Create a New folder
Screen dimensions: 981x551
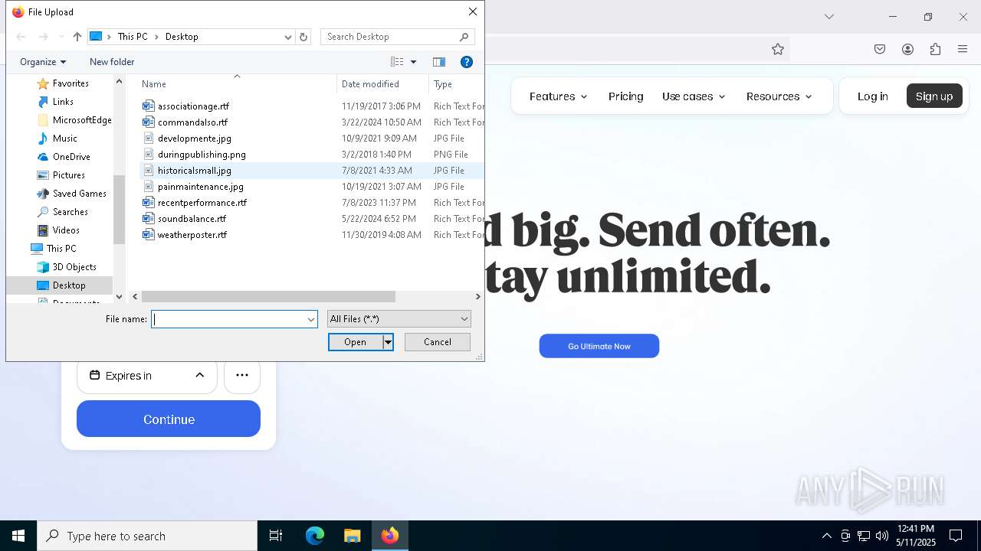pos(112,62)
